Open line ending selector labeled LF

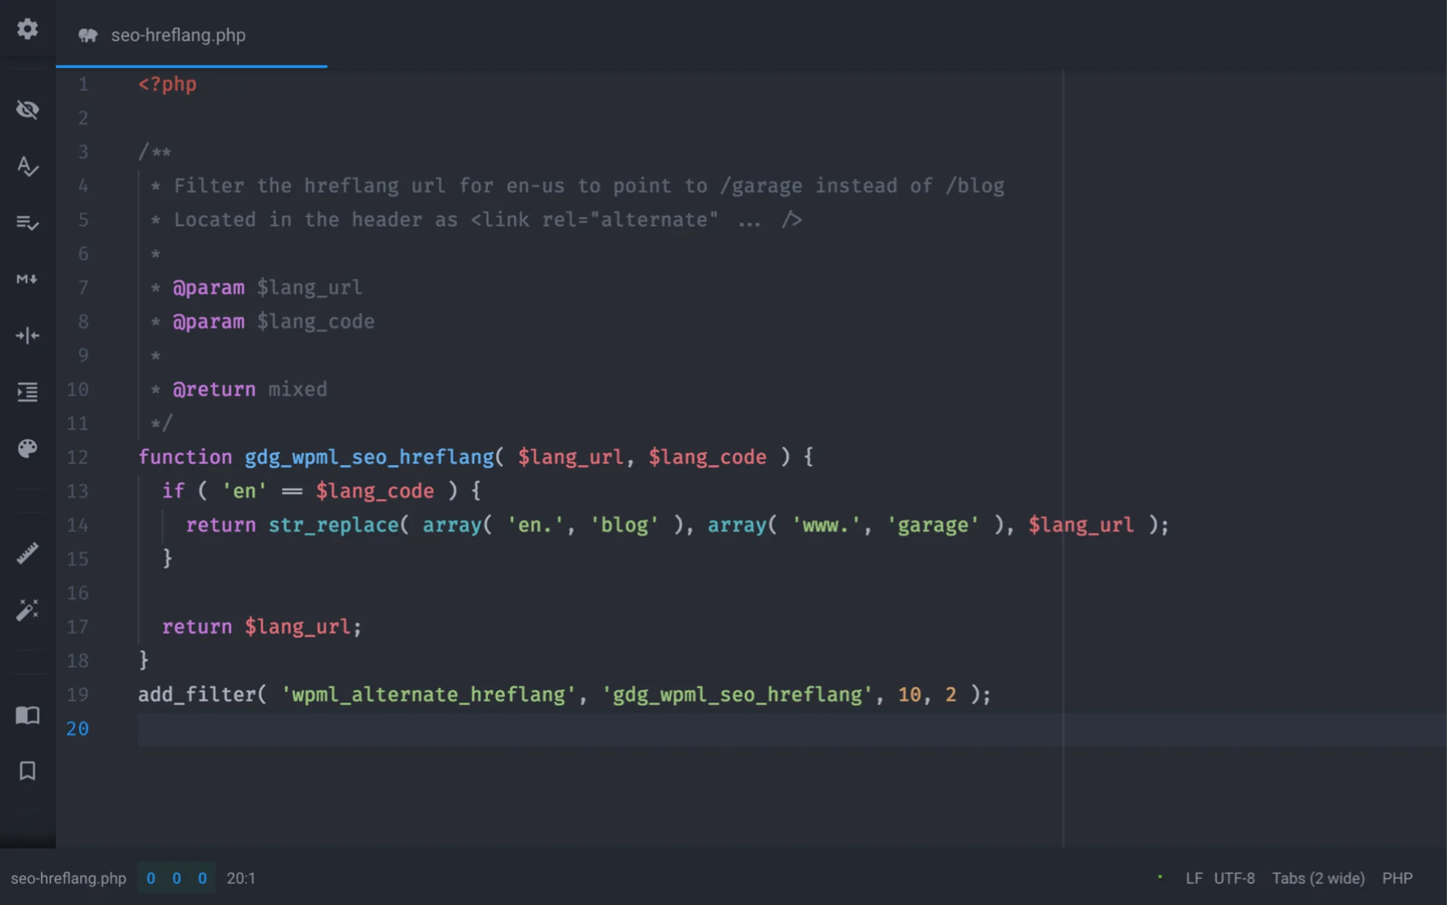pos(1194,878)
